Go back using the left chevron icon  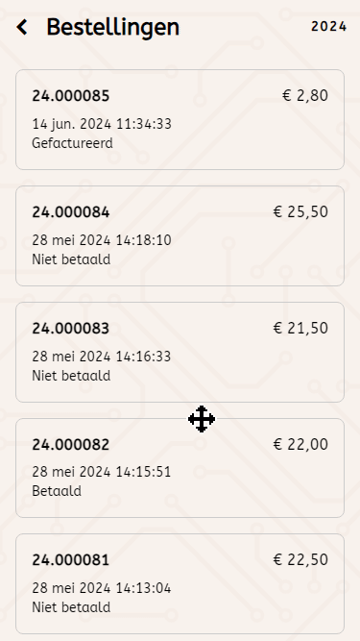click(x=22, y=27)
